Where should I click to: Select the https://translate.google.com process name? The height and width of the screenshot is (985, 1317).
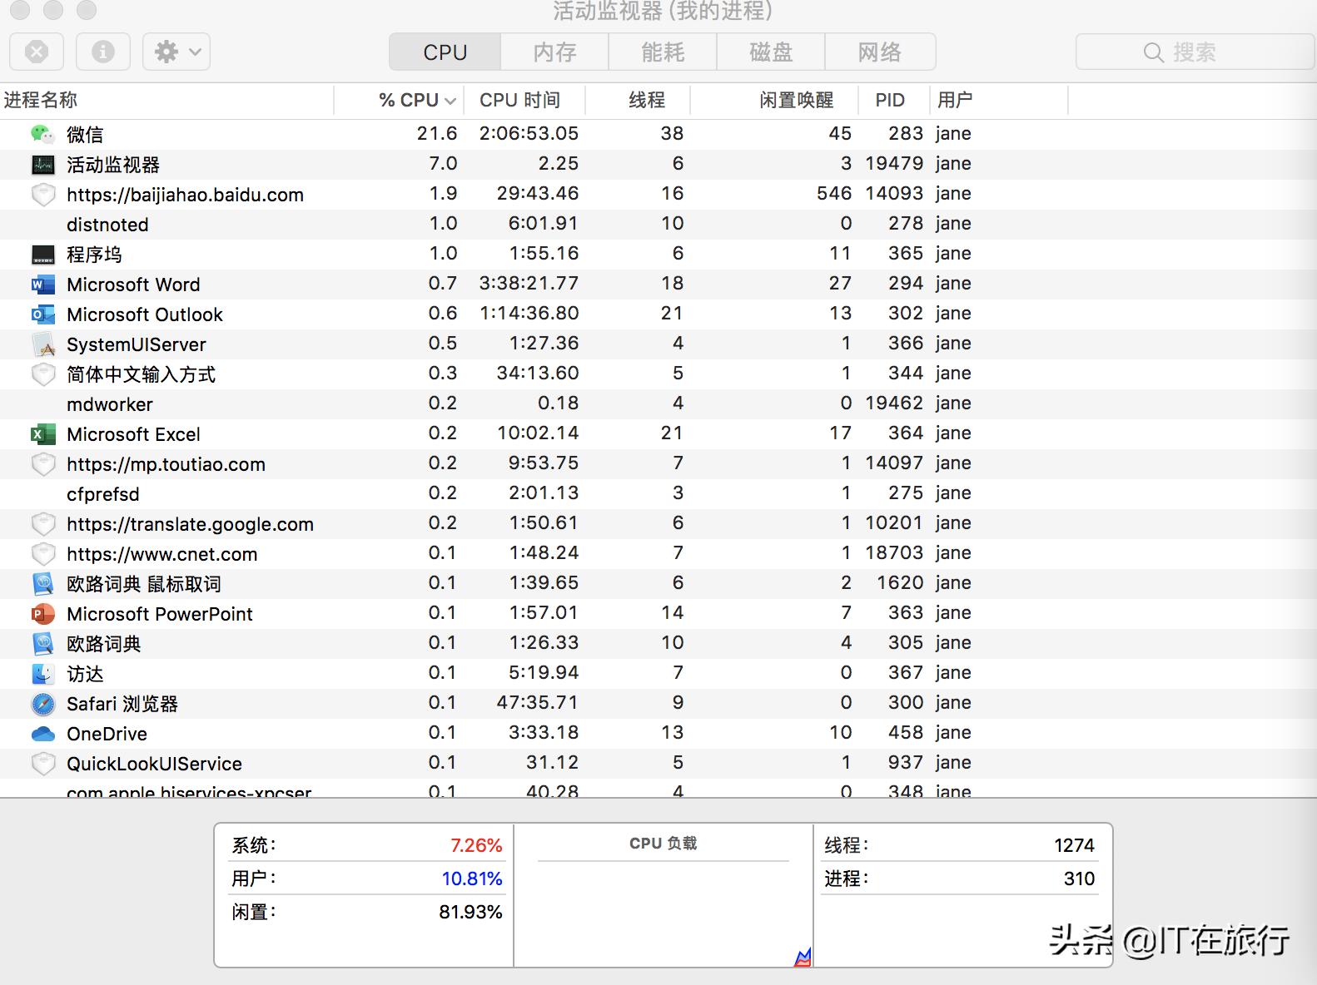[190, 524]
